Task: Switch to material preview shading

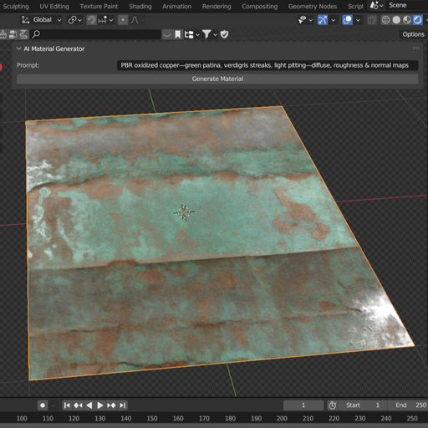Action: point(407,20)
